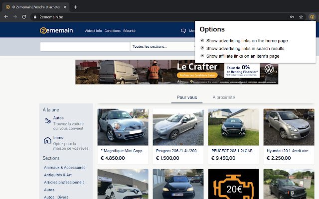Go back using browser back arrow
The width and height of the screenshot is (319, 199).
tap(6, 17)
